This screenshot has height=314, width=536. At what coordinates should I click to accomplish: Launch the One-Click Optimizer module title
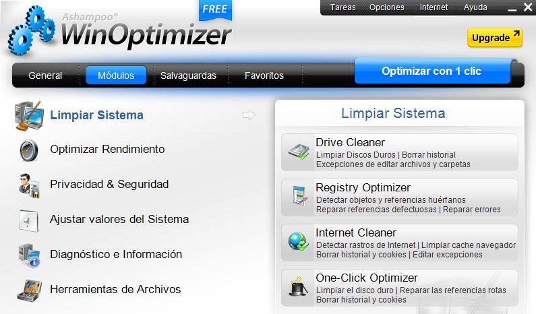point(367,278)
